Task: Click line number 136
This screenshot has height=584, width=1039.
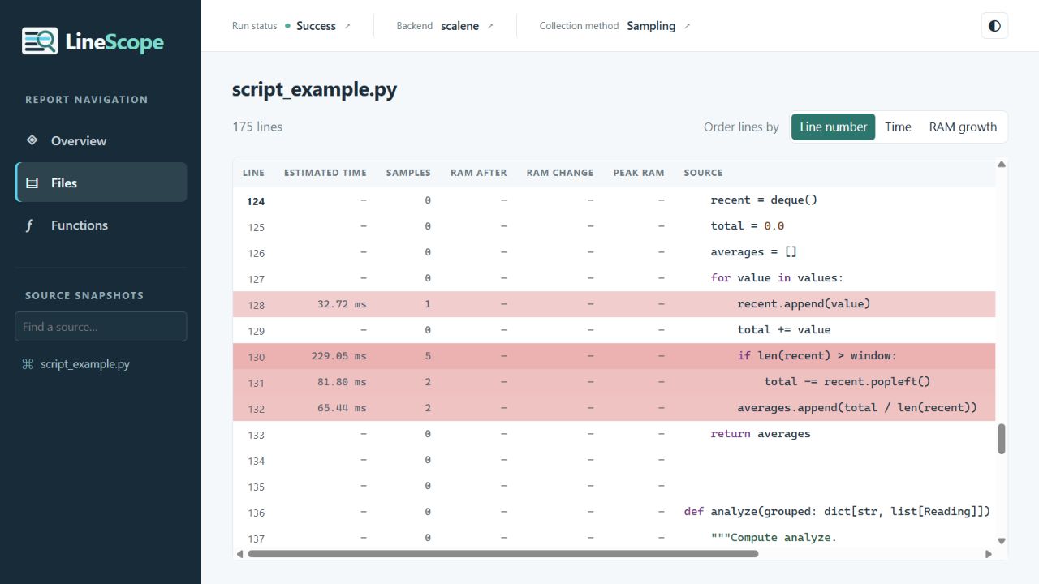Action: pos(257,513)
